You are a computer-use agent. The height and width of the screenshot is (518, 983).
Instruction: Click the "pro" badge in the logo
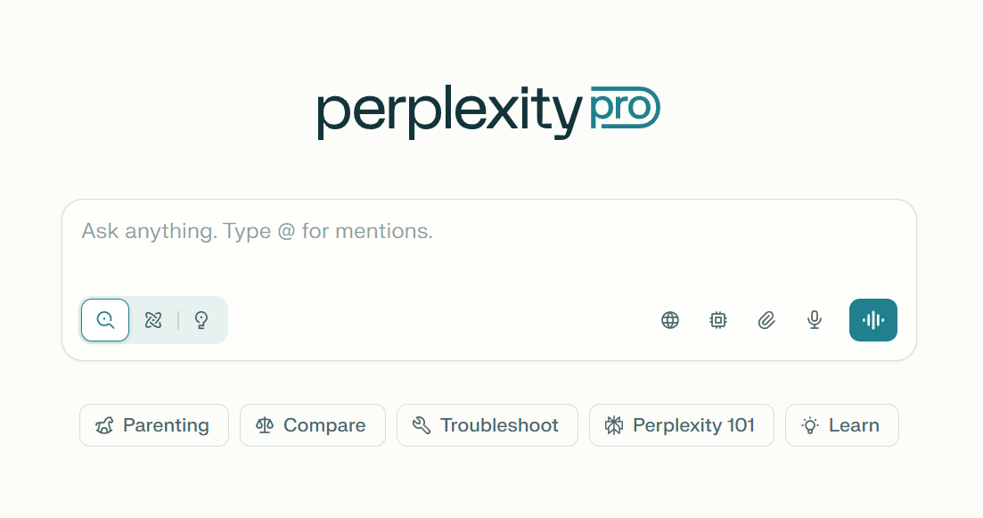pos(624,109)
